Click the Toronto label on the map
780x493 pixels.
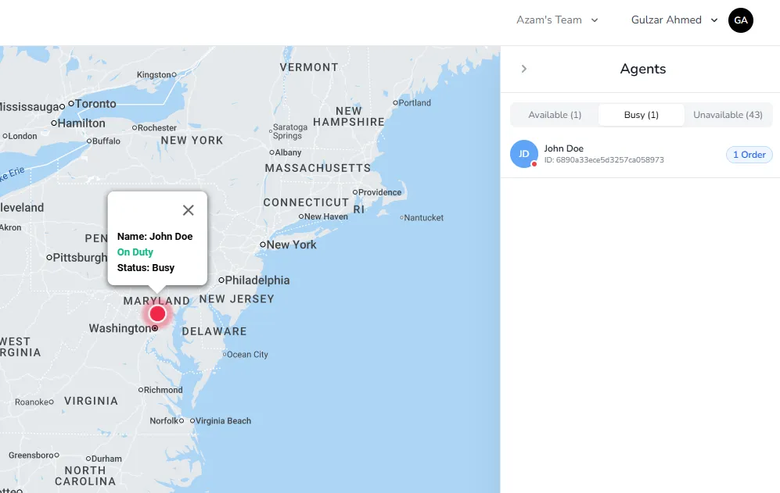tap(95, 104)
